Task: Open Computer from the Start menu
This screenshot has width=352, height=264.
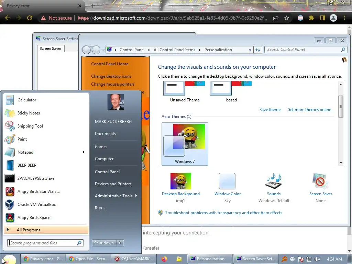Action: pos(104,159)
